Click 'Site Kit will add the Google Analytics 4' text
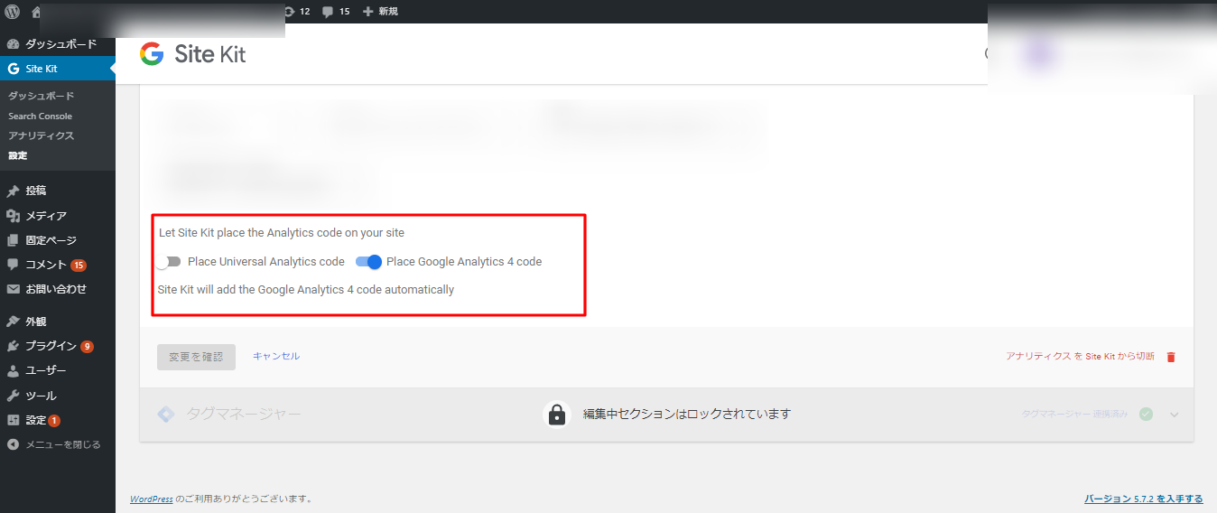The height and width of the screenshot is (513, 1217). click(x=306, y=290)
